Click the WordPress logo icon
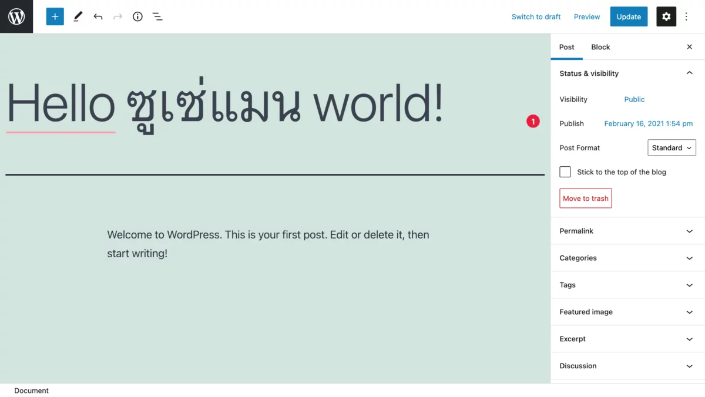 pos(16,16)
